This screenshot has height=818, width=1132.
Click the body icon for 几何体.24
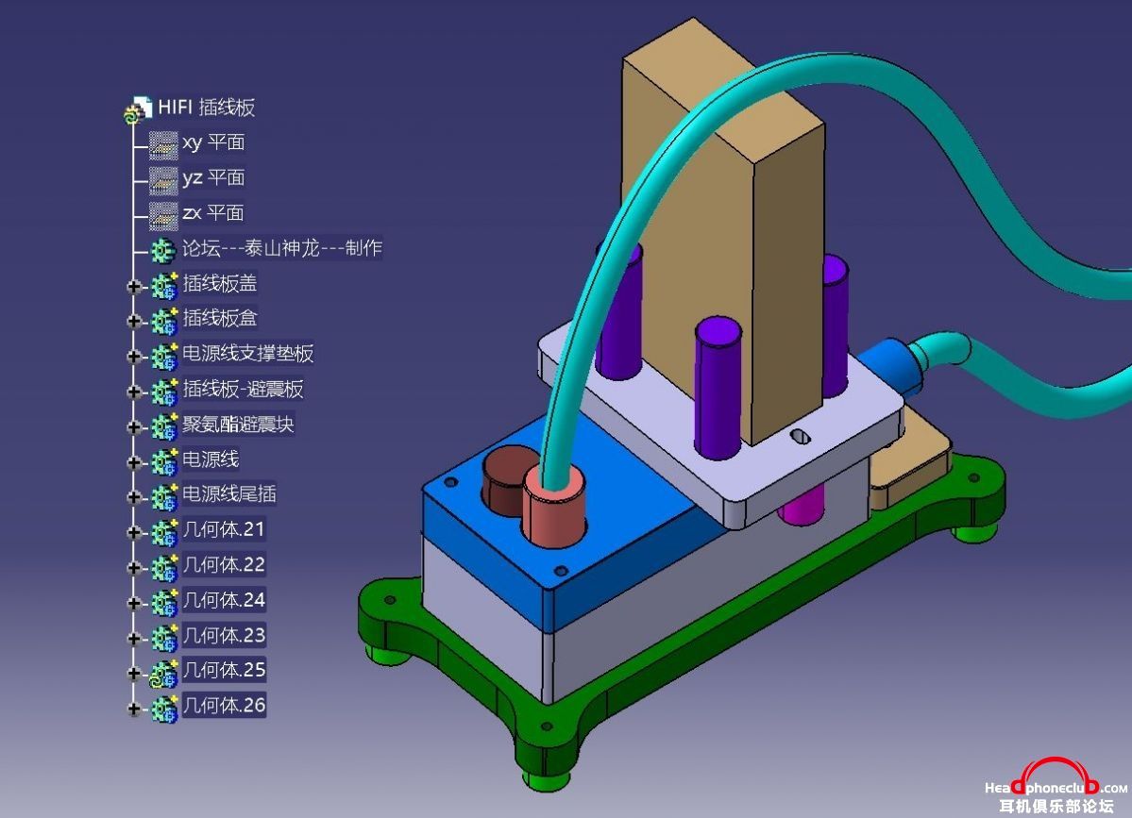[164, 602]
